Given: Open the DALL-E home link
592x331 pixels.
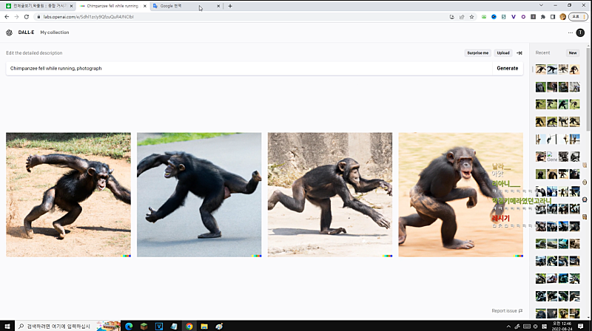Looking at the screenshot, I should point(26,33).
